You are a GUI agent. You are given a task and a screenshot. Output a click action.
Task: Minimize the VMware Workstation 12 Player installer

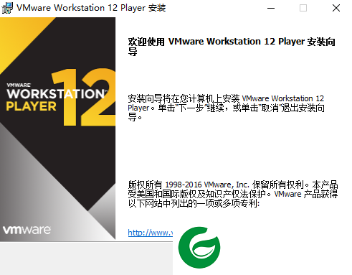[271, 8]
